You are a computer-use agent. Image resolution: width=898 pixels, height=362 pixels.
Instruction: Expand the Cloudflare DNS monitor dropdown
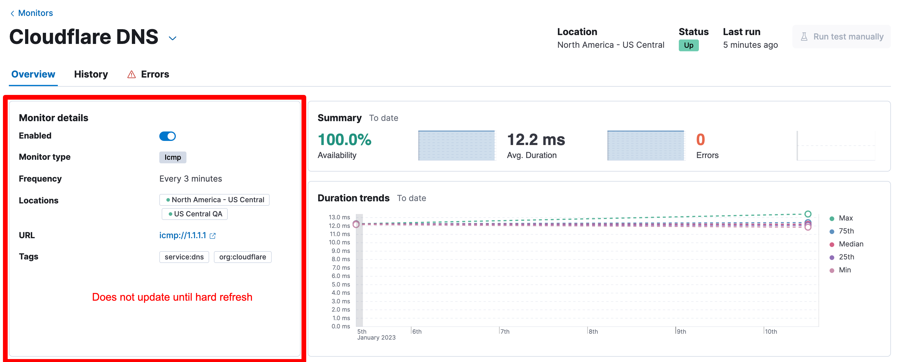173,38
